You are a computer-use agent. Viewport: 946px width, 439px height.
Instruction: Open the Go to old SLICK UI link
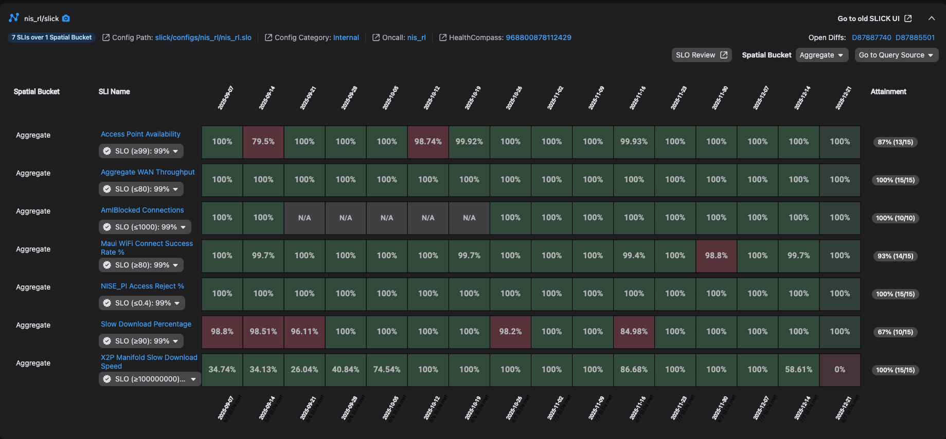[x=874, y=18]
